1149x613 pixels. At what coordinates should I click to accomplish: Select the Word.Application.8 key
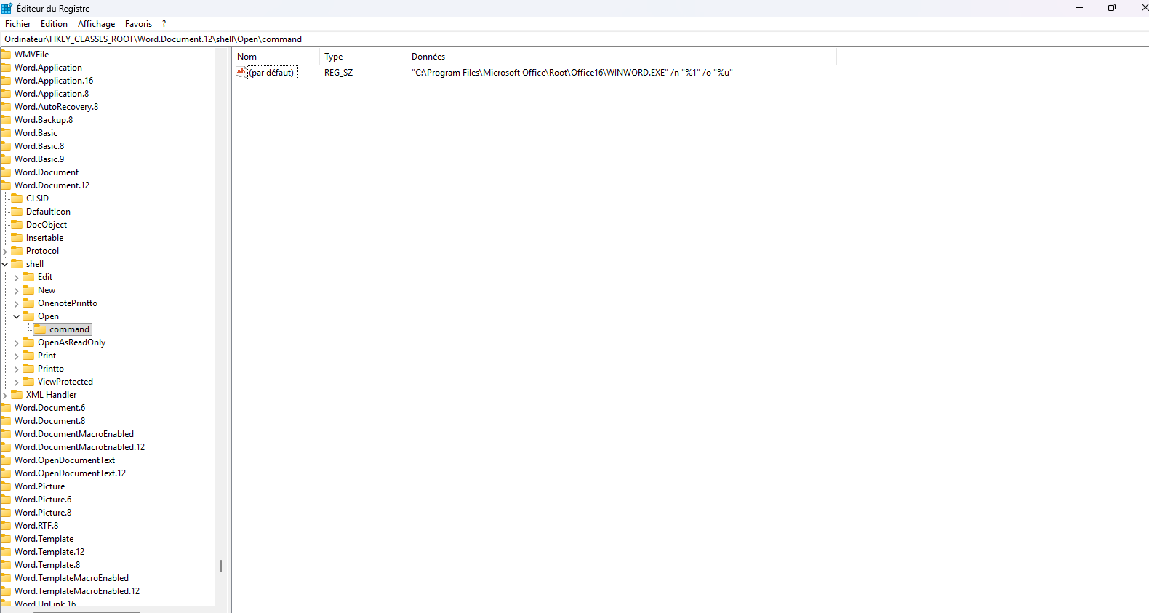pyautogui.click(x=52, y=94)
